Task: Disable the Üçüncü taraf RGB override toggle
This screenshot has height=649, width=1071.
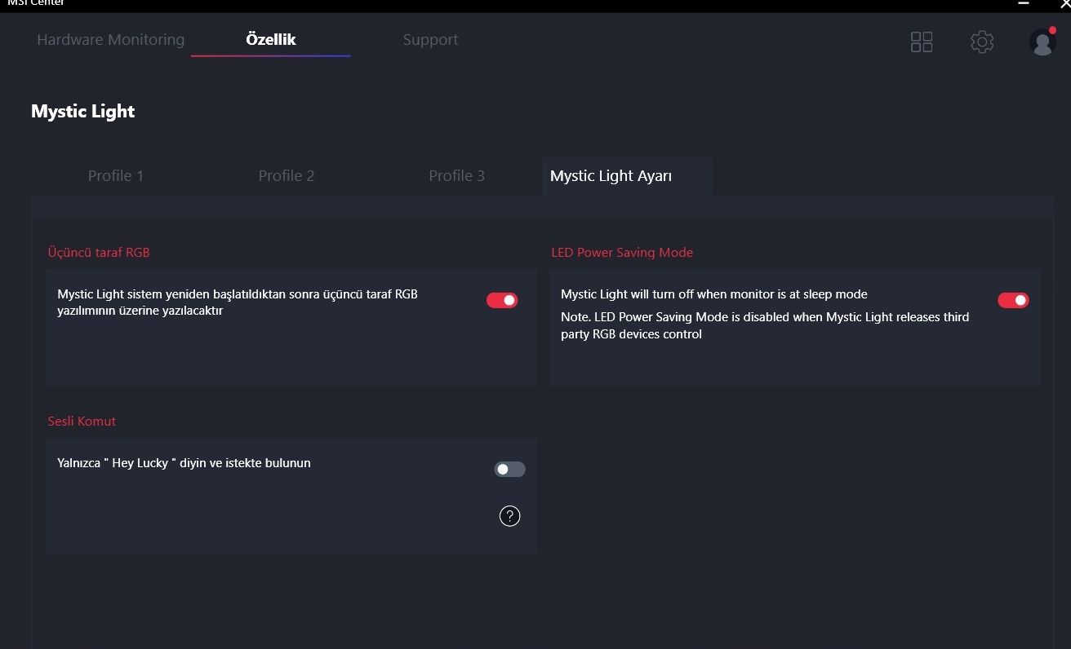Action: [502, 300]
